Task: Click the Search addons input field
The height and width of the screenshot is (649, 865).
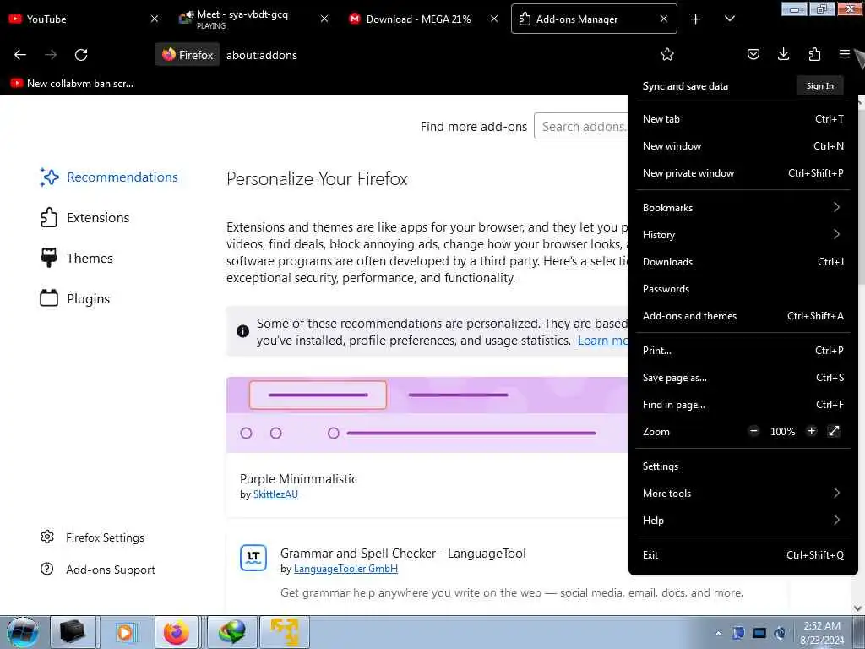Action: pos(581,127)
